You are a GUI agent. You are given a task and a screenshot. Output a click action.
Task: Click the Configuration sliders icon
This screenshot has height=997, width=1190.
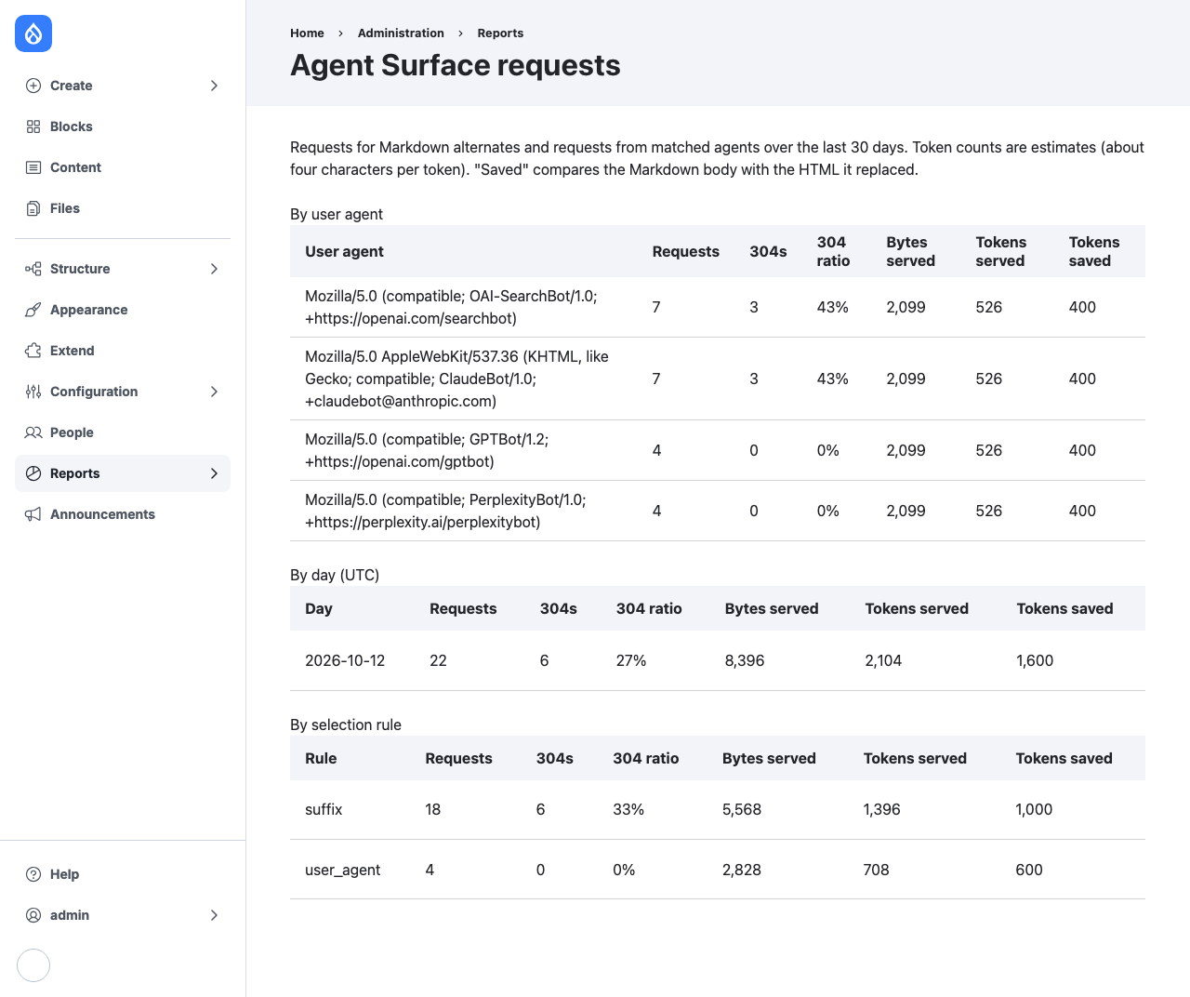point(33,392)
